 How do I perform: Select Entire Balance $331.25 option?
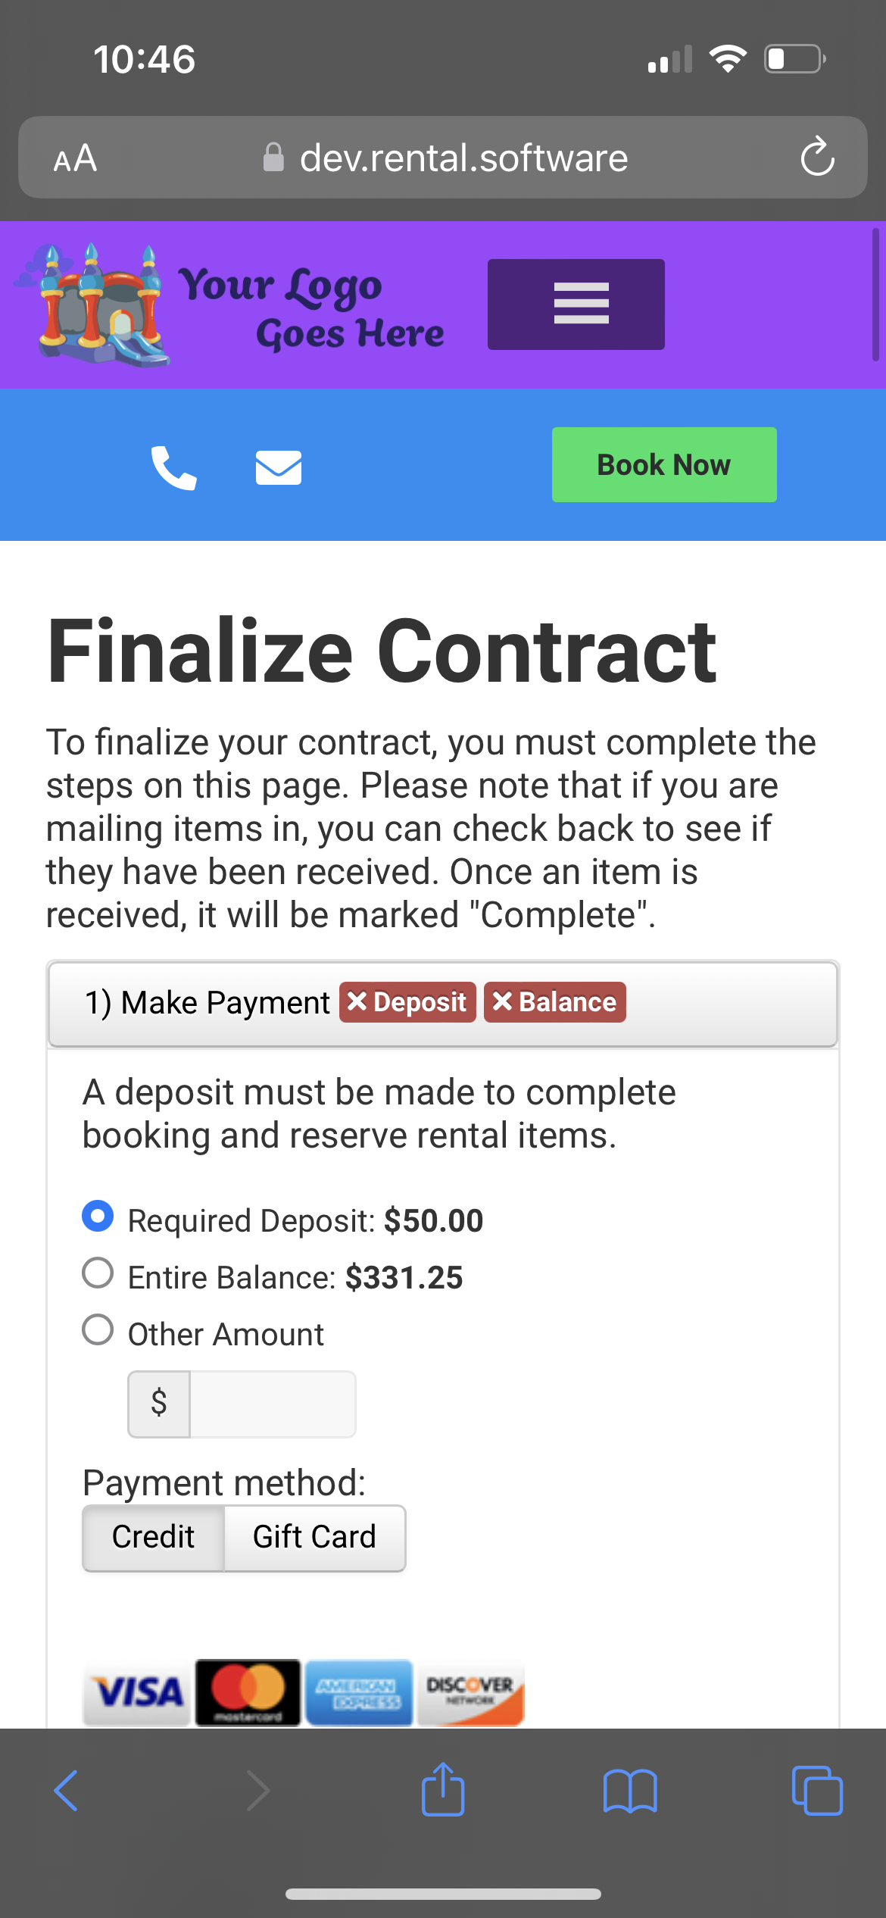click(x=98, y=1273)
